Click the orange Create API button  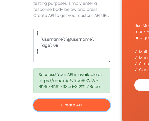pos(72,105)
